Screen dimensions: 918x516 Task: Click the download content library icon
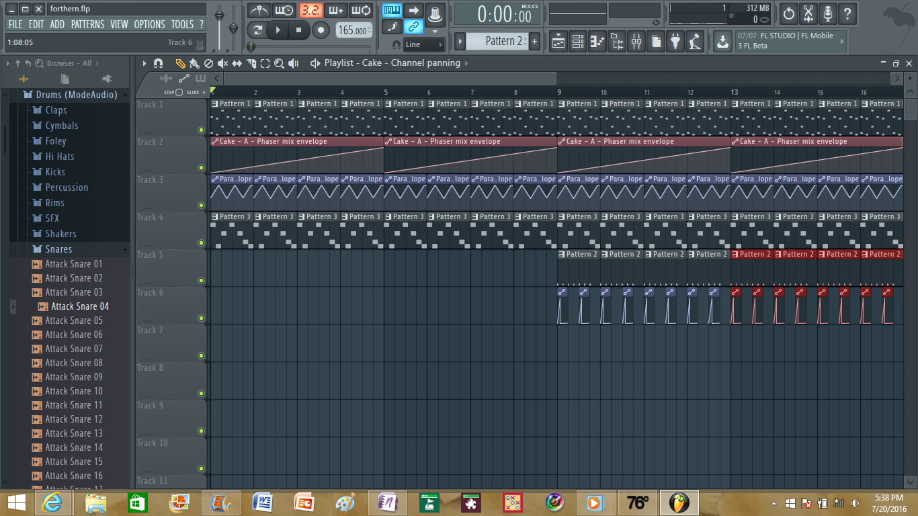click(x=722, y=42)
